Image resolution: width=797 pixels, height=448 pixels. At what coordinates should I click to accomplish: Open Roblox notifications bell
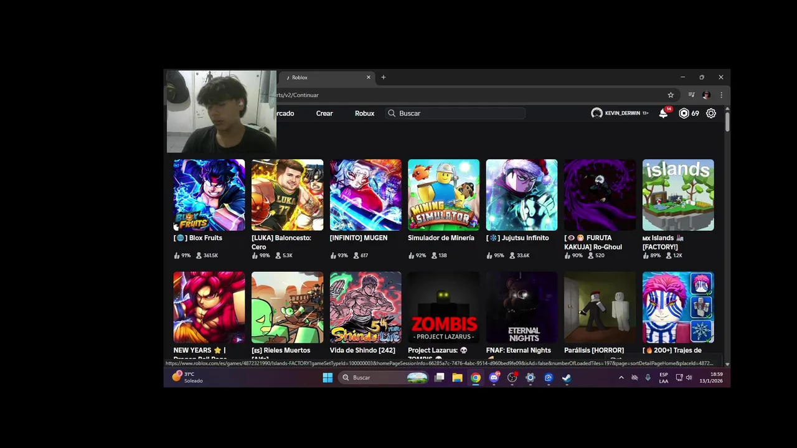(664, 113)
